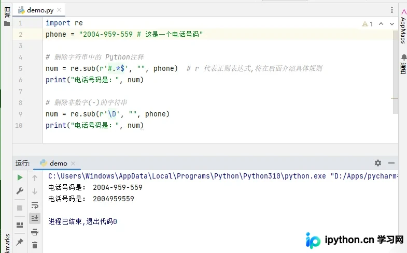The image size is (407, 253).
Task: Click the green Run button in run panel
Action: [x=20, y=177]
